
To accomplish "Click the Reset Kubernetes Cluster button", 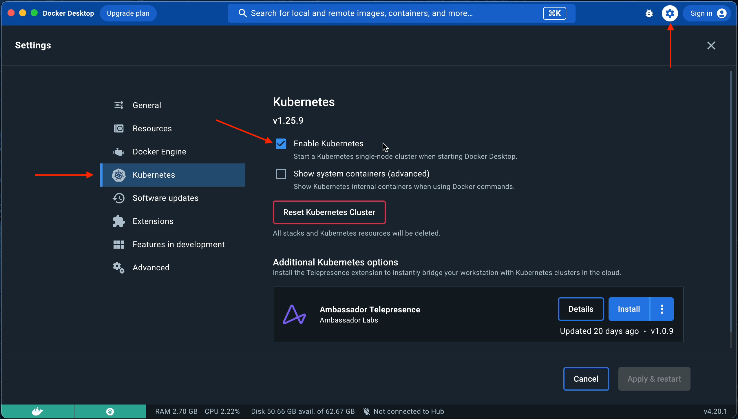I will point(329,212).
